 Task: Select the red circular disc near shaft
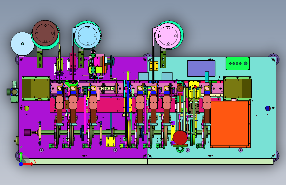(180, 138)
